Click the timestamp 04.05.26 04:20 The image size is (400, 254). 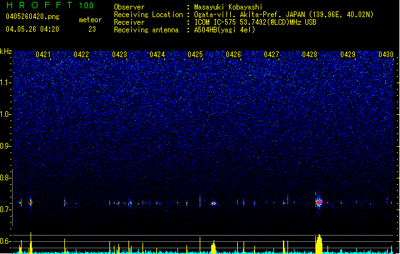(32, 29)
